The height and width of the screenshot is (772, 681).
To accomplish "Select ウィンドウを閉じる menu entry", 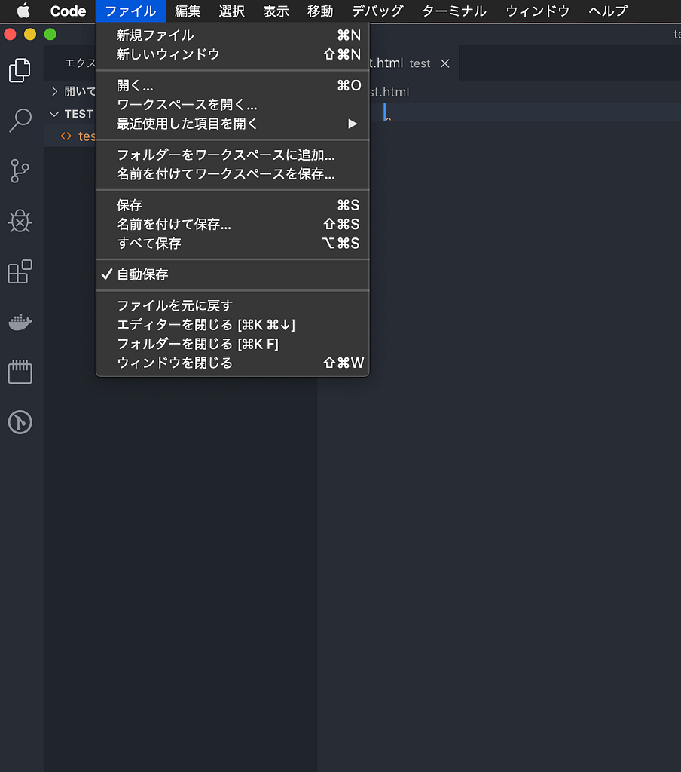I will coord(232,363).
